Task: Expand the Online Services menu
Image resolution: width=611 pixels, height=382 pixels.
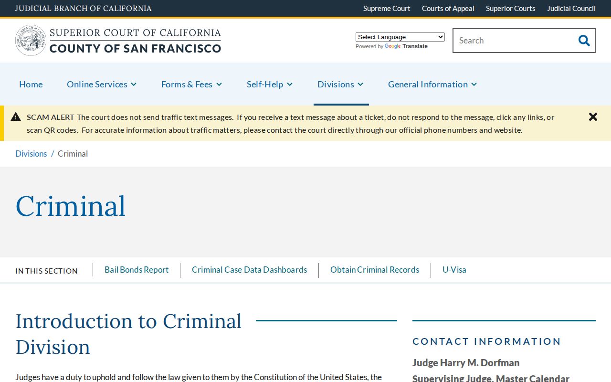Action: tap(102, 84)
